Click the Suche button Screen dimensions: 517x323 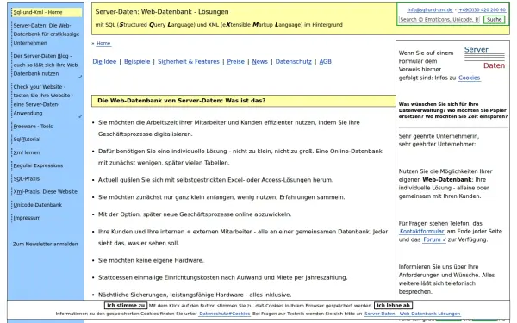pyautogui.click(x=495, y=20)
